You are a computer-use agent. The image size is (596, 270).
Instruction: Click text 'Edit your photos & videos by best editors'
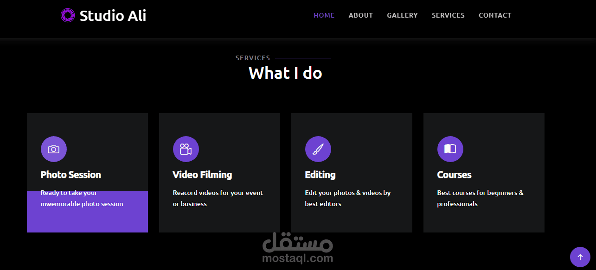tap(348, 198)
